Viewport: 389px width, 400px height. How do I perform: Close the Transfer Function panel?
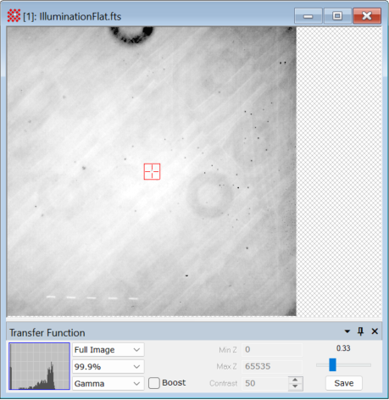(375, 331)
